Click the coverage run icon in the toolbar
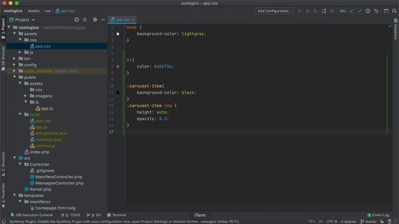399x224 pixels. tap(315, 11)
